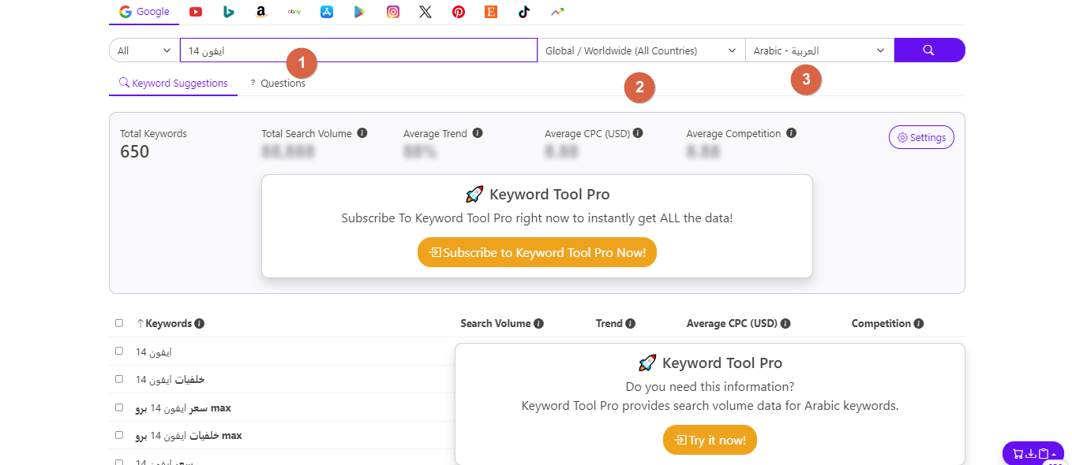Viewport: 1072px width, 465px height.
Task: Click the keyword خلفيات ايفون 14
Action: pyautogui.click(x=170, y=379)
